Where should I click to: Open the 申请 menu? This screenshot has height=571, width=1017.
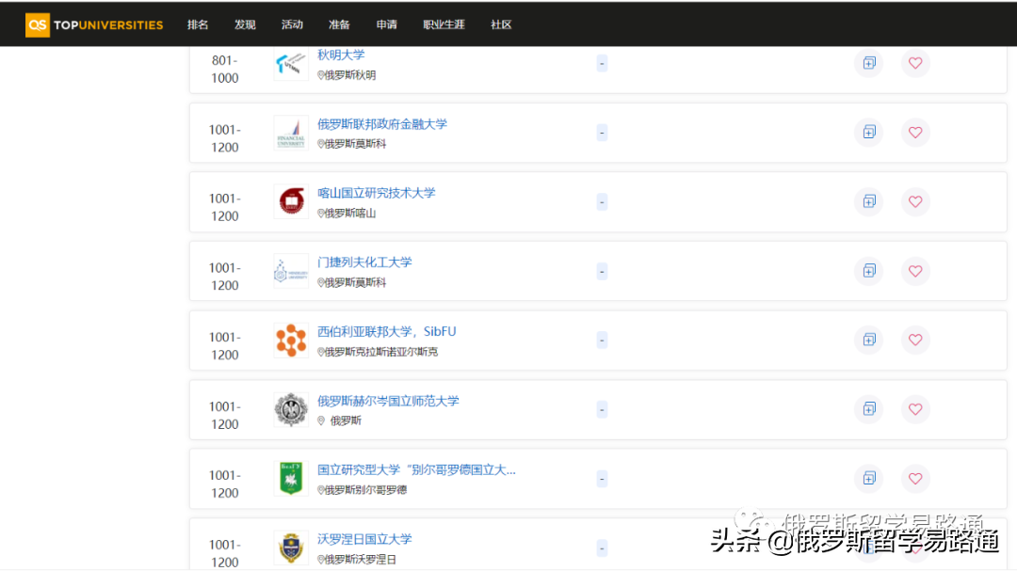click(x=387, y=24)
